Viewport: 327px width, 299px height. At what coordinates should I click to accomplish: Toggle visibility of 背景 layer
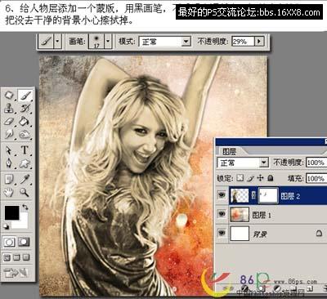point(222,233)
